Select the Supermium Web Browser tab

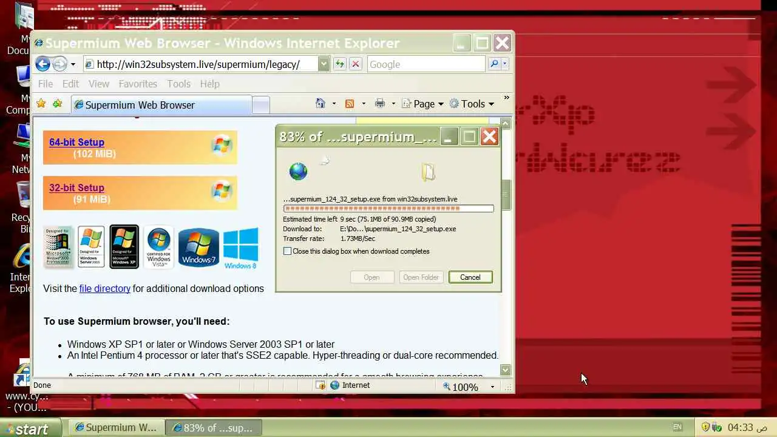tap(161, 105)
